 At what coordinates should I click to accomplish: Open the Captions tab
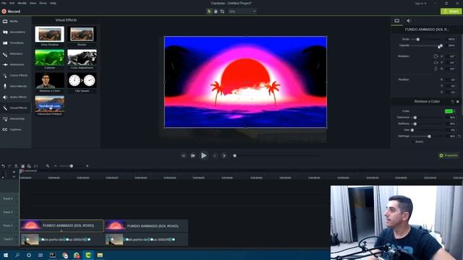pyautogui.click(x=15, y=130)
